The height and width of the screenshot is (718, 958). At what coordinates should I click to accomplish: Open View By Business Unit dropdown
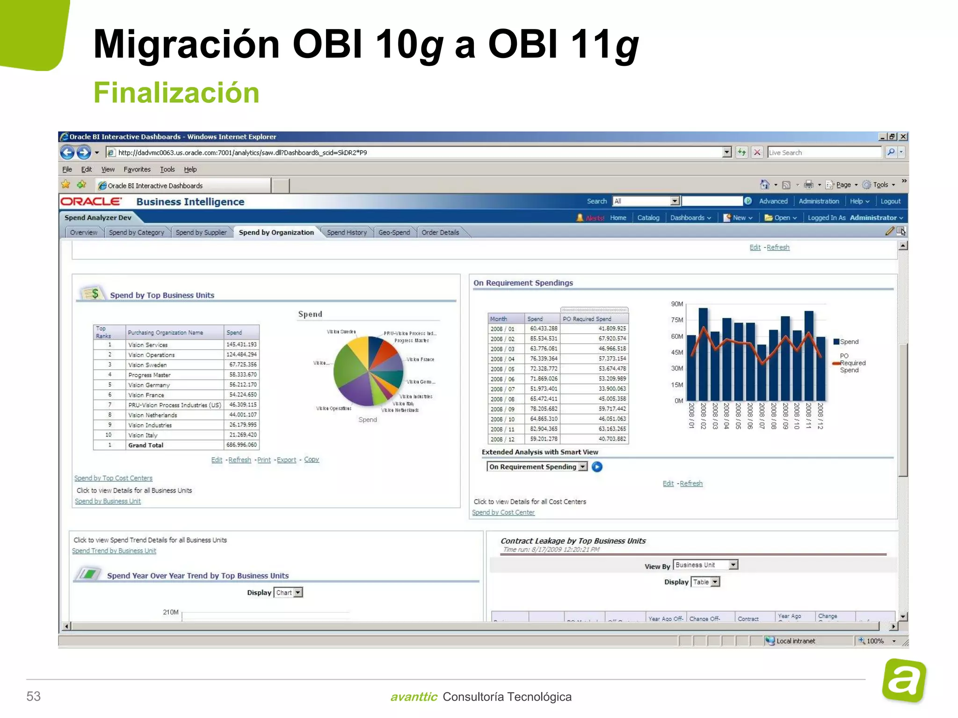[733, 565]
